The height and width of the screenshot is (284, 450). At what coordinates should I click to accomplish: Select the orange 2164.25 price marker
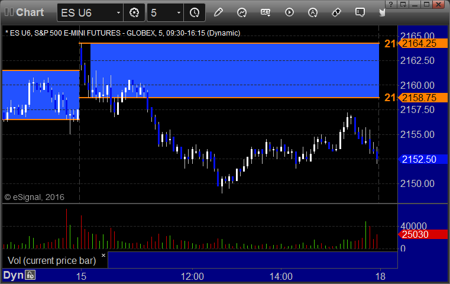(x=423, y=43)
